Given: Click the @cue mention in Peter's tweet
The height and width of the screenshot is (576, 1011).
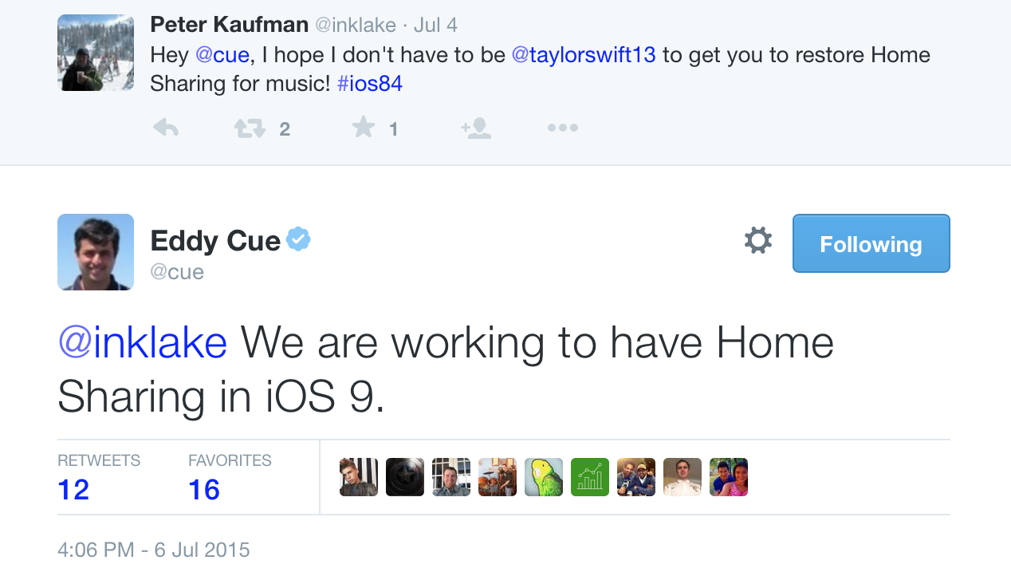Looking at the screenshot, I should click(x=222, y=54).
